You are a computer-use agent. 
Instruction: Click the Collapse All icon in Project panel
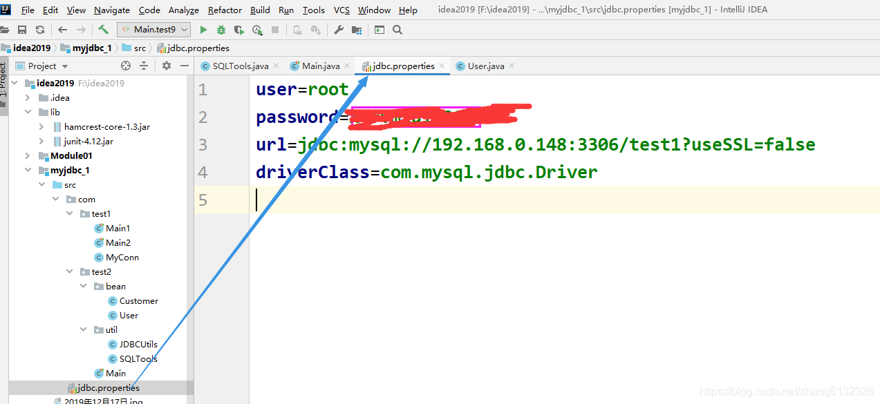coord(144,66)
